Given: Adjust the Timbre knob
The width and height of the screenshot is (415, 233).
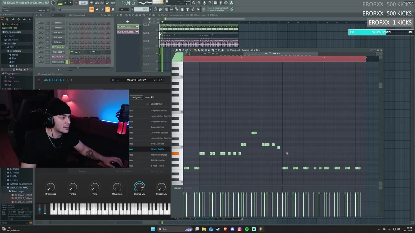Looking at the screenshot, I should point(73,187).
